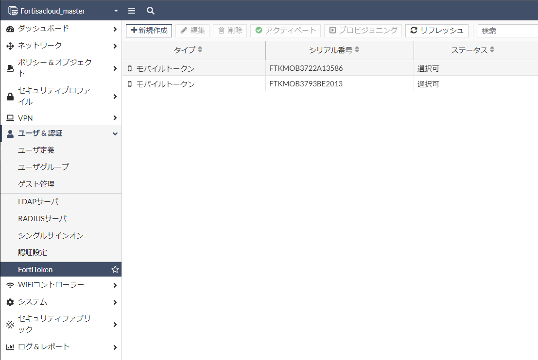Expand the ネットワーク chevron
This screenshot has height=360, width=538.
(x=115, y=46)
